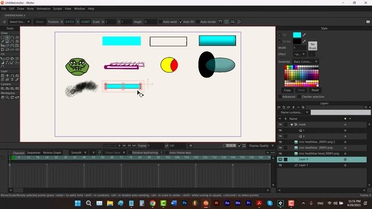372x209 pixels.
Task: Open the Name contains filter dropdown
Action: 294,112
